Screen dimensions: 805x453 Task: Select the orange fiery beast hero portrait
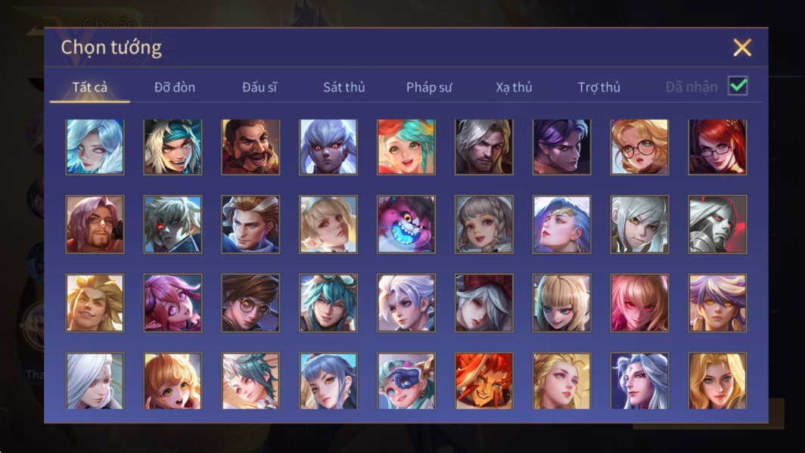(x=483, y=380)
